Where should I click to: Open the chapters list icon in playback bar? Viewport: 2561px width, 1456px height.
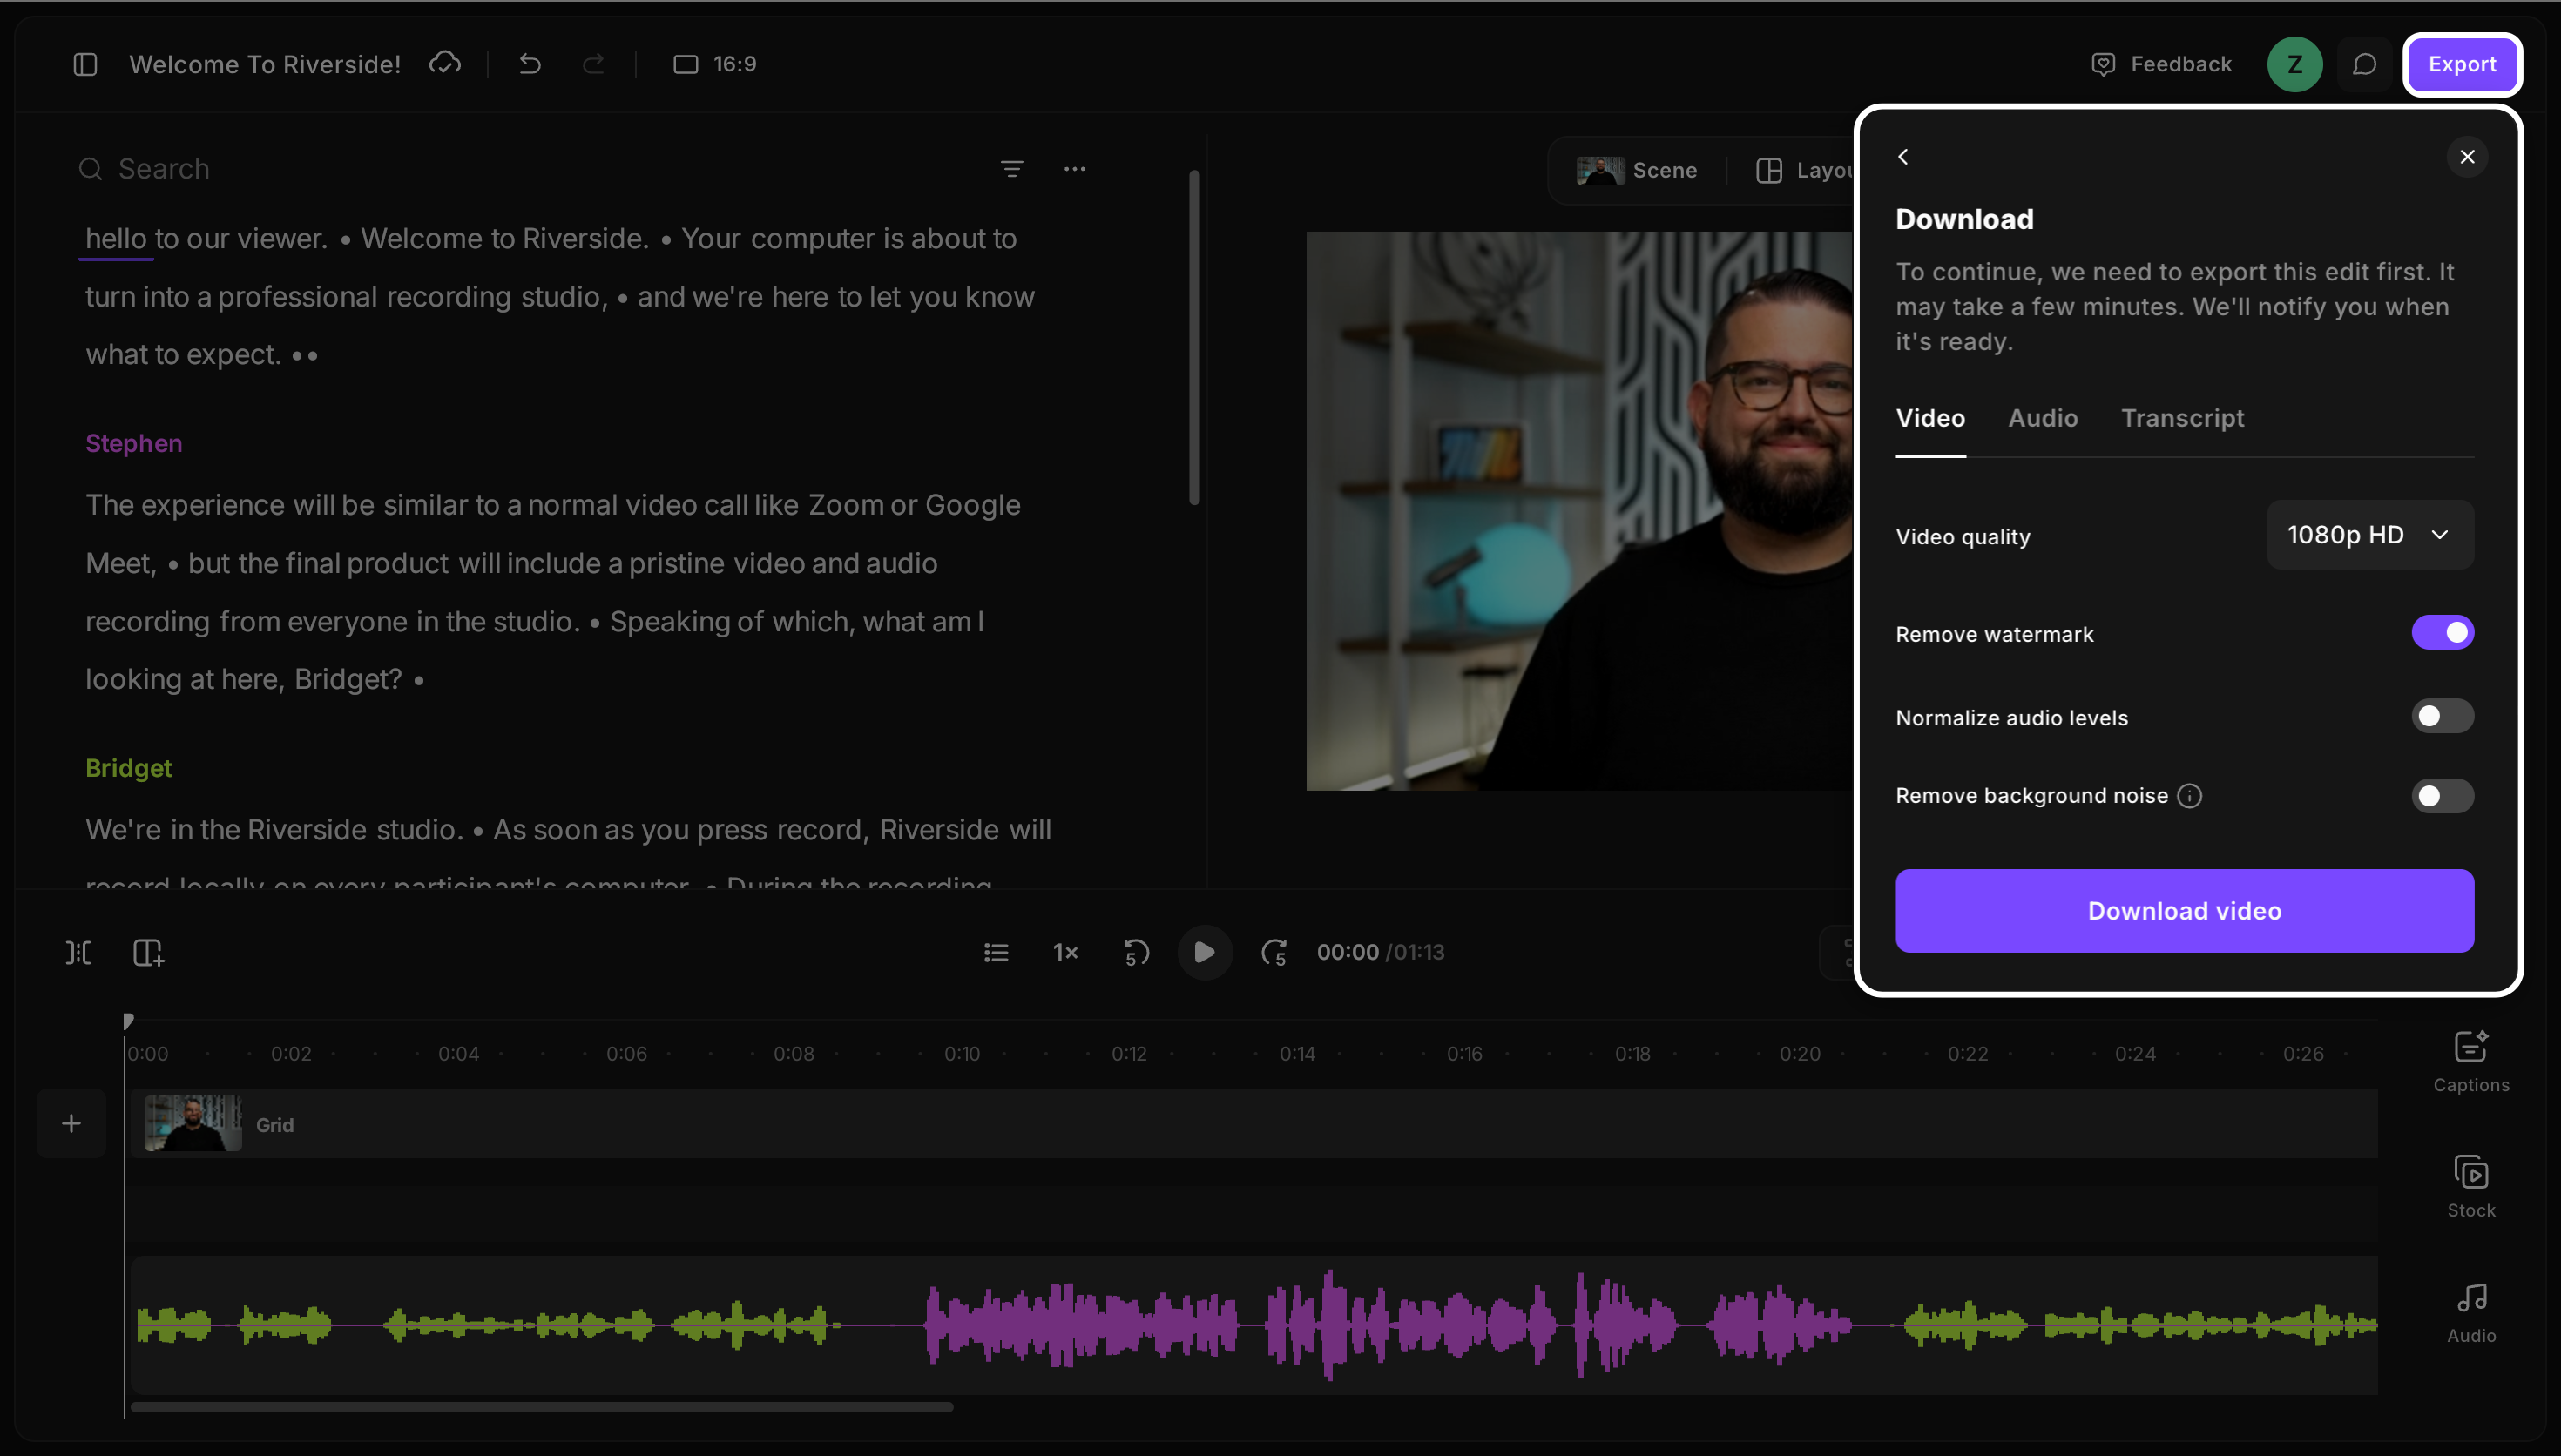(996, 953)
